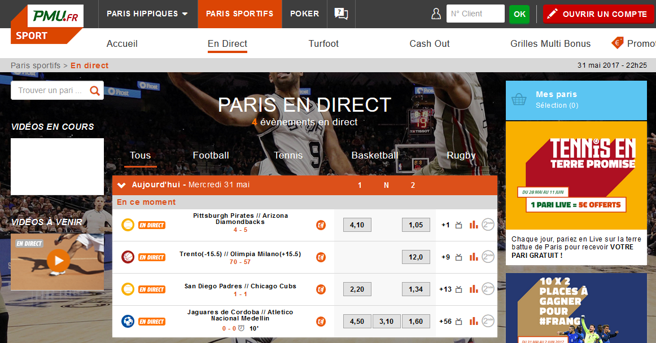
Task: Bet on odds 12,0 for Olimpia Milano
Action: click(x=416, y=257)
